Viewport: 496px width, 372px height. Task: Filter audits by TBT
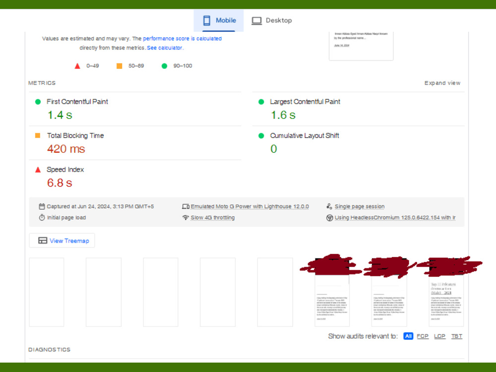(456, 336)
